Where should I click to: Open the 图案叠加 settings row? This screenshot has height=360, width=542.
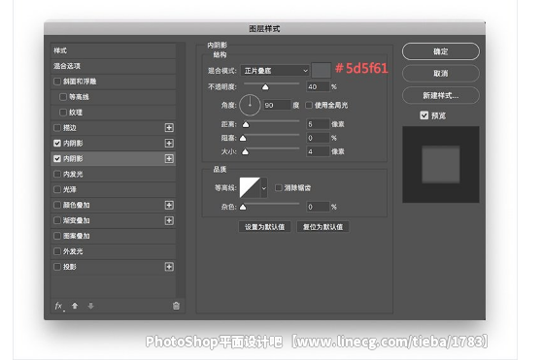(x=113, y=236)
